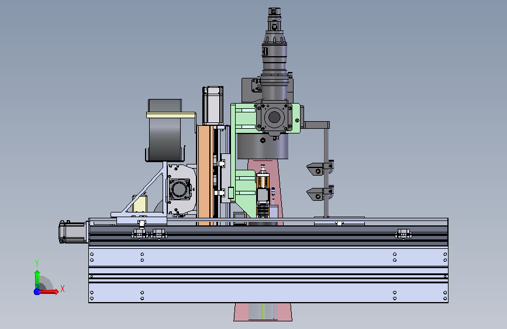
Task: Select the dark linear rail along the frame top
Action: coord(268,236)
